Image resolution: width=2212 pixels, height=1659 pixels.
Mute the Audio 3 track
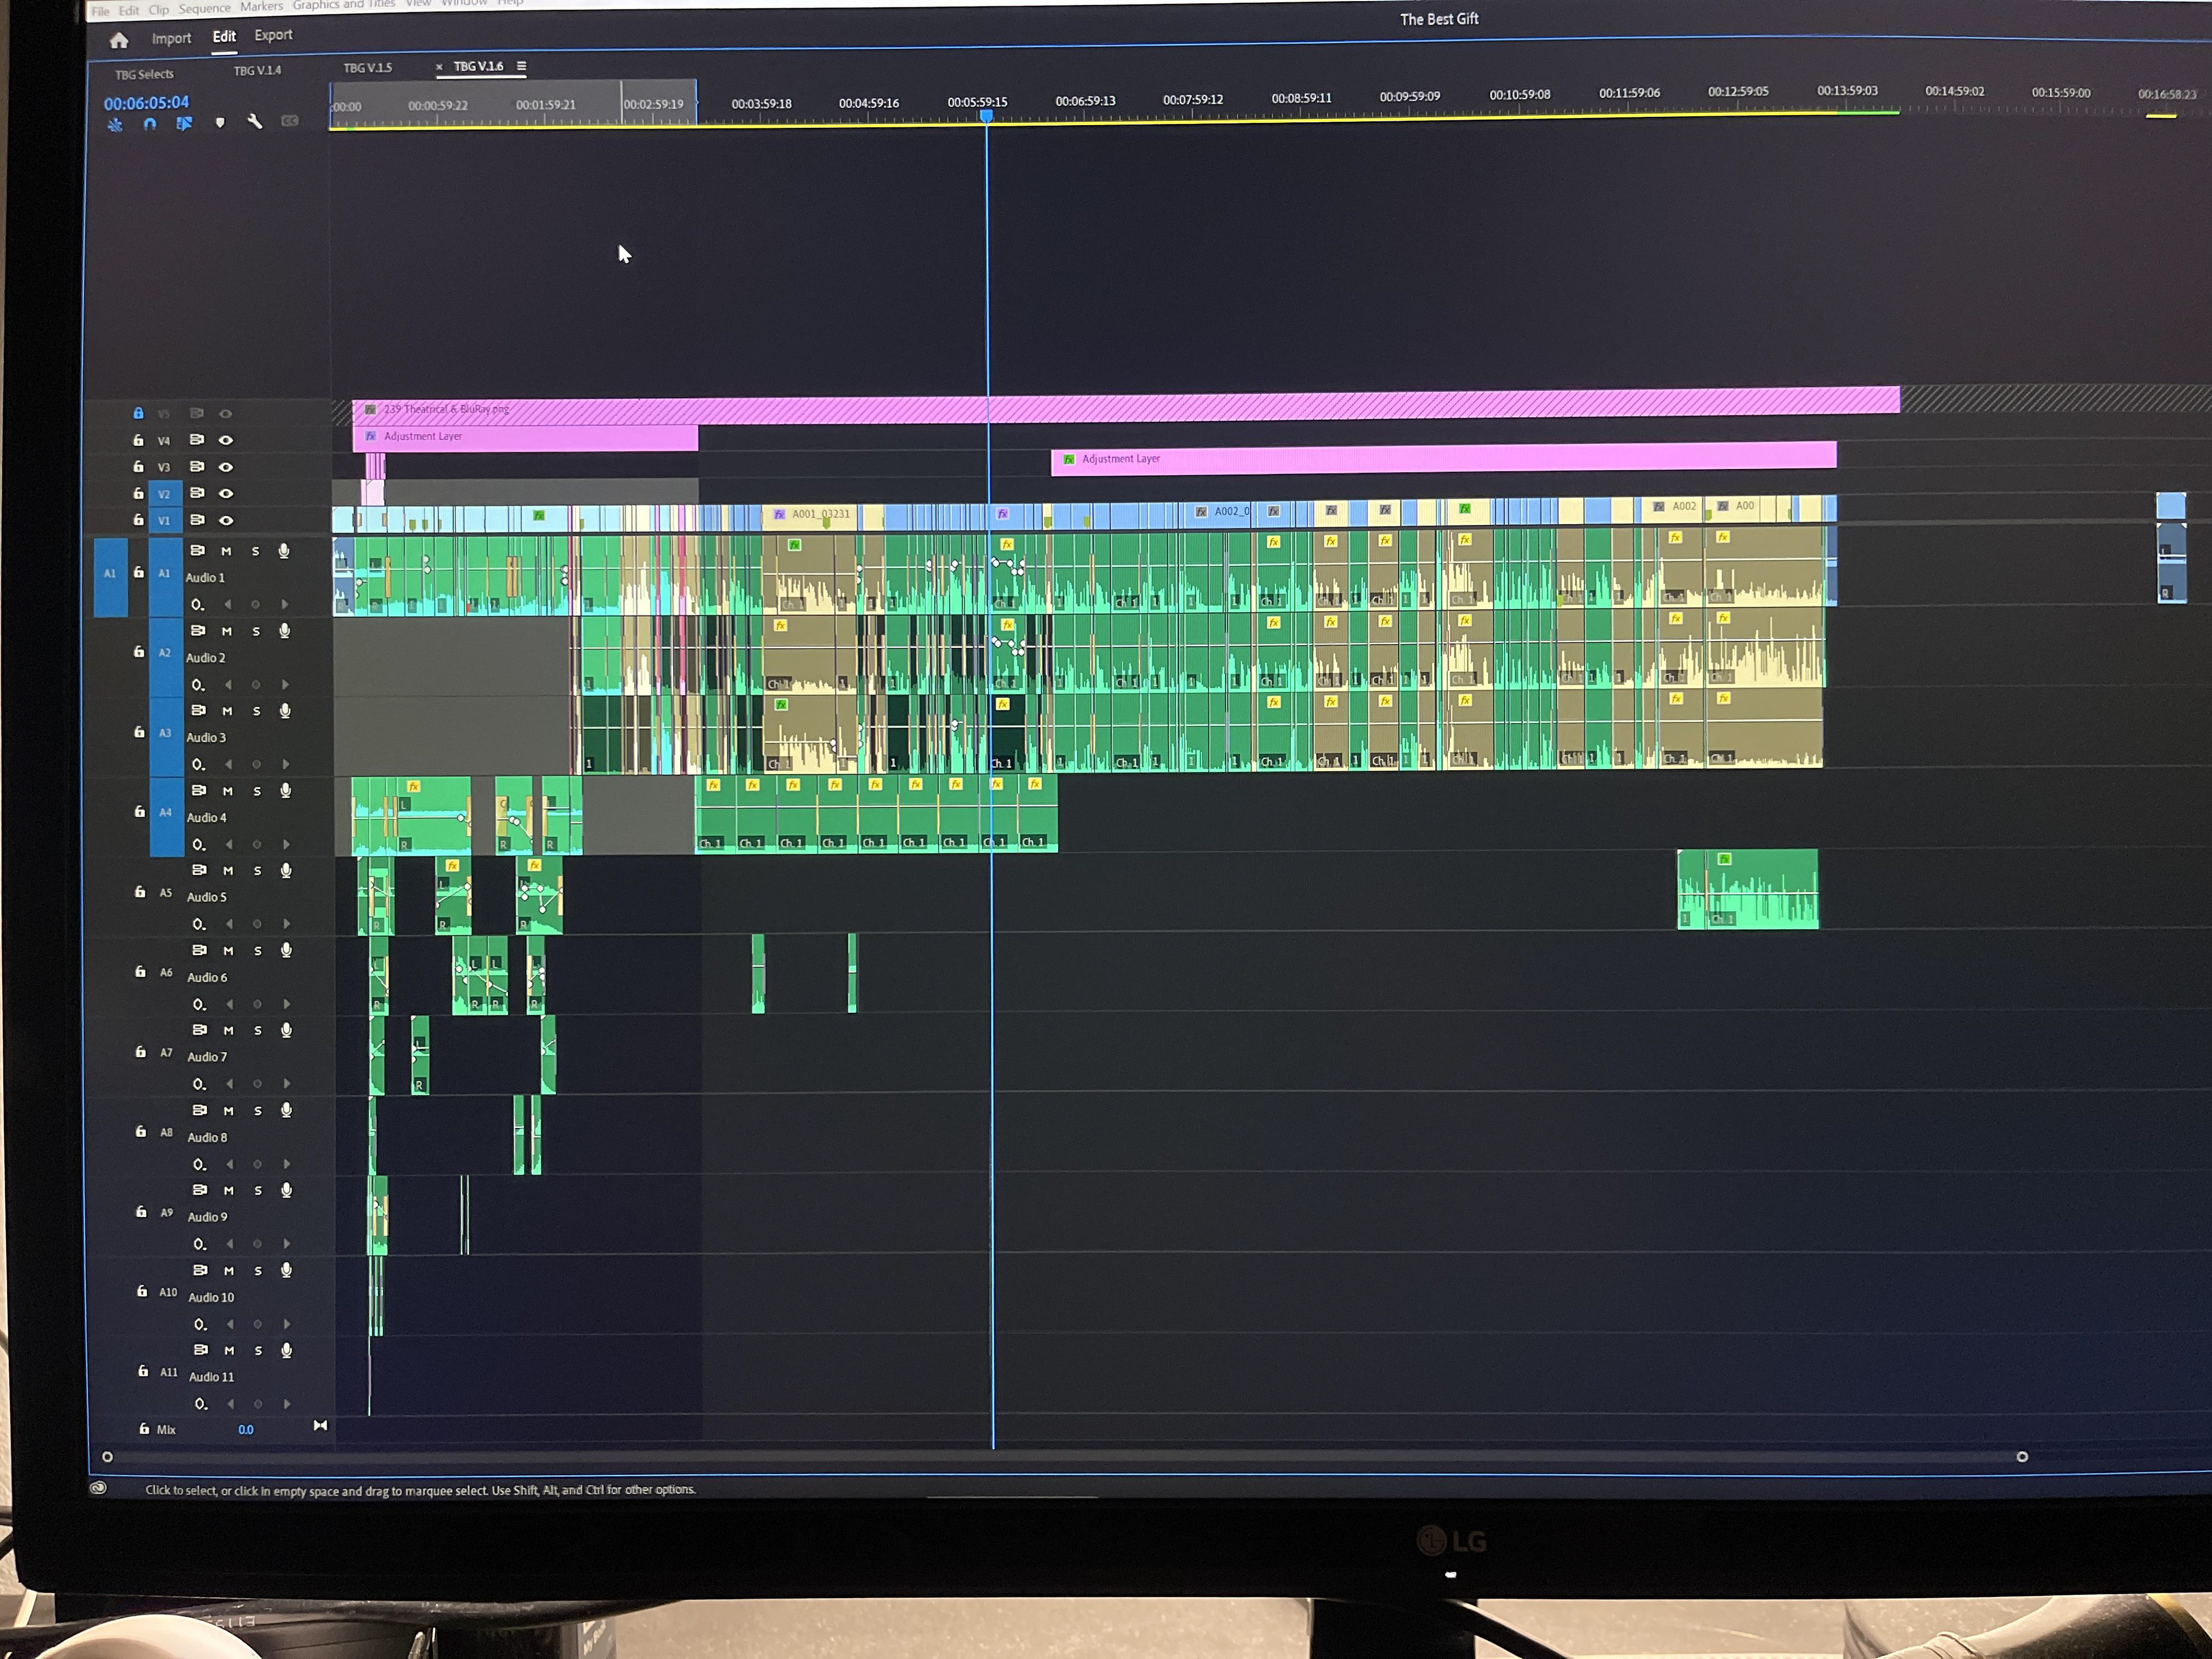[228, 711]
